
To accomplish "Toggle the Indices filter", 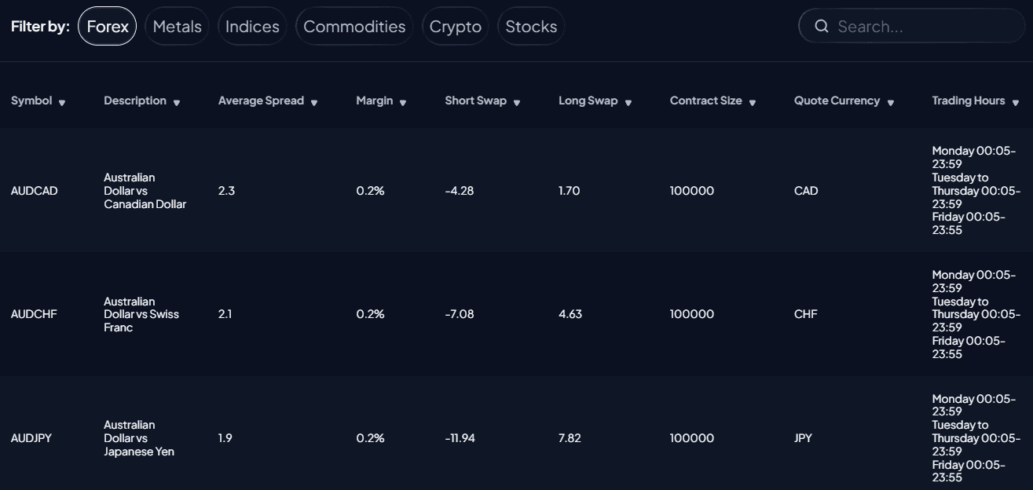I will [x=252, y=26].
